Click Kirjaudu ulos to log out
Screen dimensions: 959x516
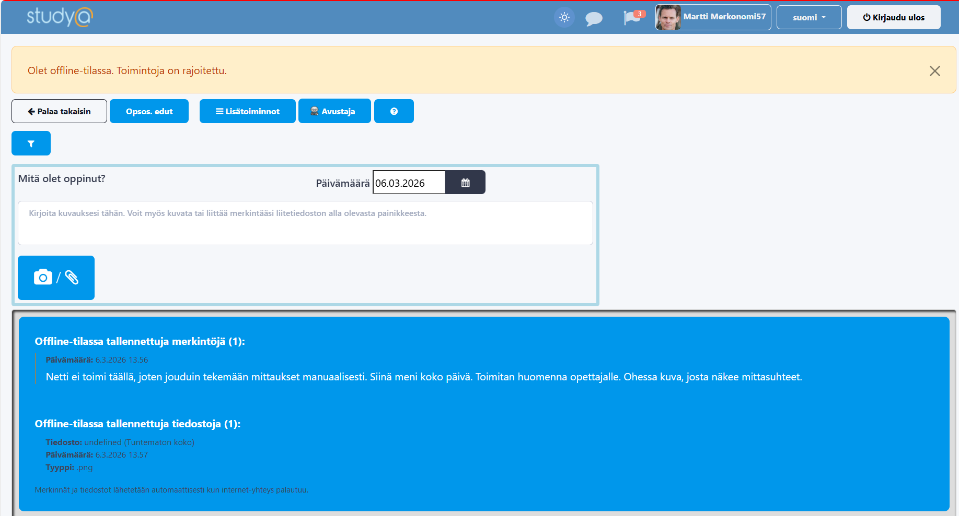(893, 17)
